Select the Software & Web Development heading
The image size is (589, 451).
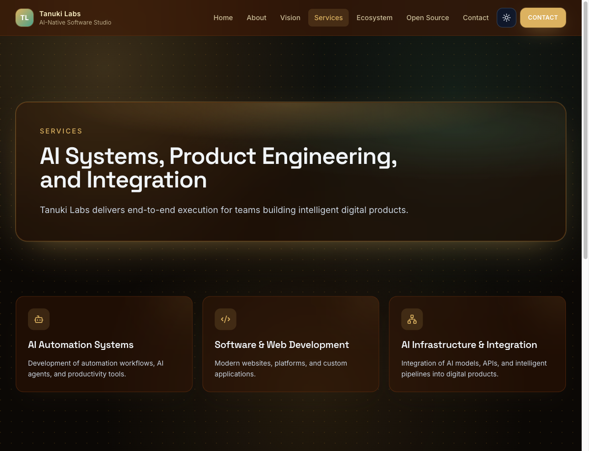point(282,345)
